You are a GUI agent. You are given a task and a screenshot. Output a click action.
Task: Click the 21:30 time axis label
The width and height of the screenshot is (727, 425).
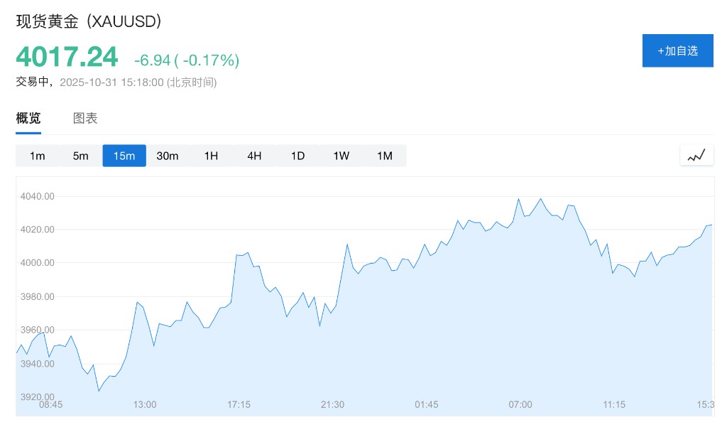pyautogui.click(x=332, y=404)
